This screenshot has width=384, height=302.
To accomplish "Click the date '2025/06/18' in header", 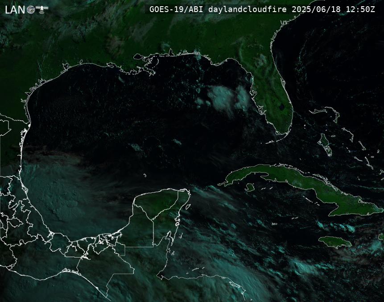I will pos(316,9).
